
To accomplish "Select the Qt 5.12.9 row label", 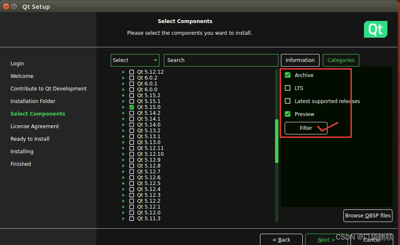I will pos(149,160).
